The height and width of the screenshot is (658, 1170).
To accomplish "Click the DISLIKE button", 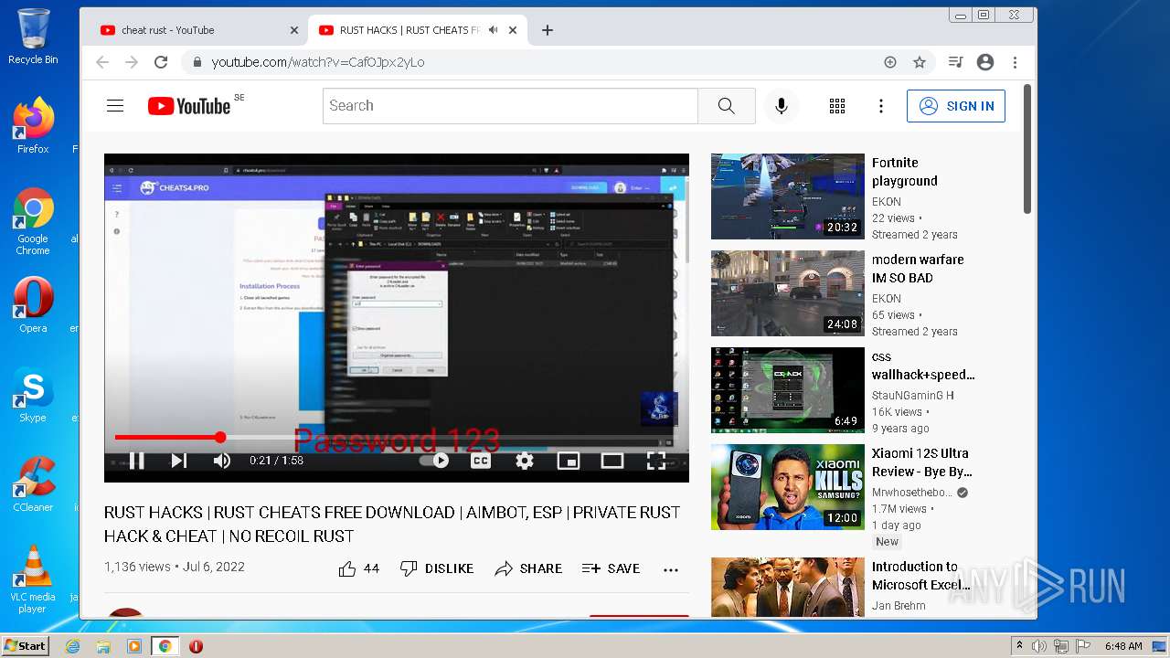I will coord(437,568).
